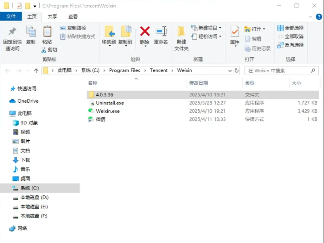The image size is (324, 243).
Task: Select This PC (此电脑) in sidebar
Action: (21, 113)
